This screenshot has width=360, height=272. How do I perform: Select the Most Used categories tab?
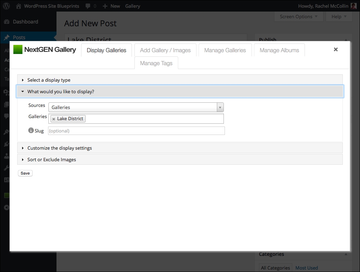click(307, 268)
